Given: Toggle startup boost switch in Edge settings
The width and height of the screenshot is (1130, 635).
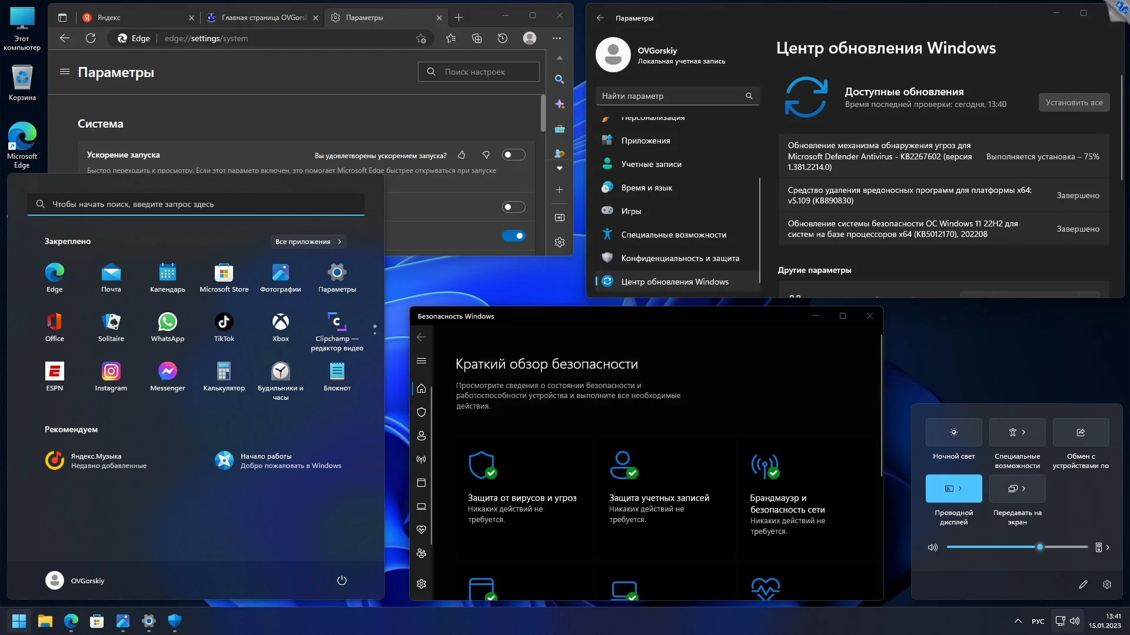Looking at the screenshot, I should [x=513, y=155].
